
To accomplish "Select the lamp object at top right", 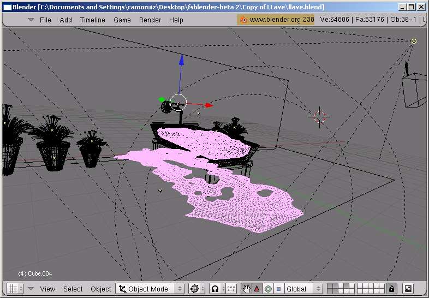I will click(414, 41).
